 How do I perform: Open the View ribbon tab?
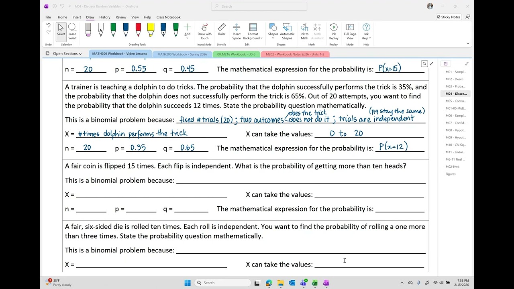point(135,17)
